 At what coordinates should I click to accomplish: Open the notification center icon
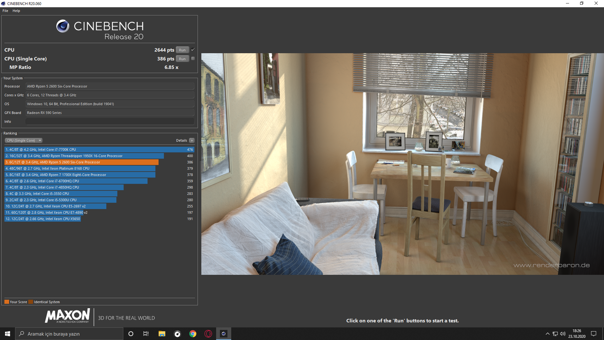click(594, 334)
